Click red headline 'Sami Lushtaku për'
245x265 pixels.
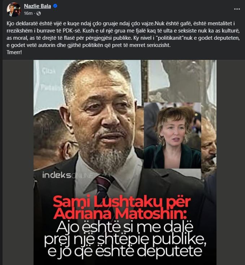coord(122,201)
